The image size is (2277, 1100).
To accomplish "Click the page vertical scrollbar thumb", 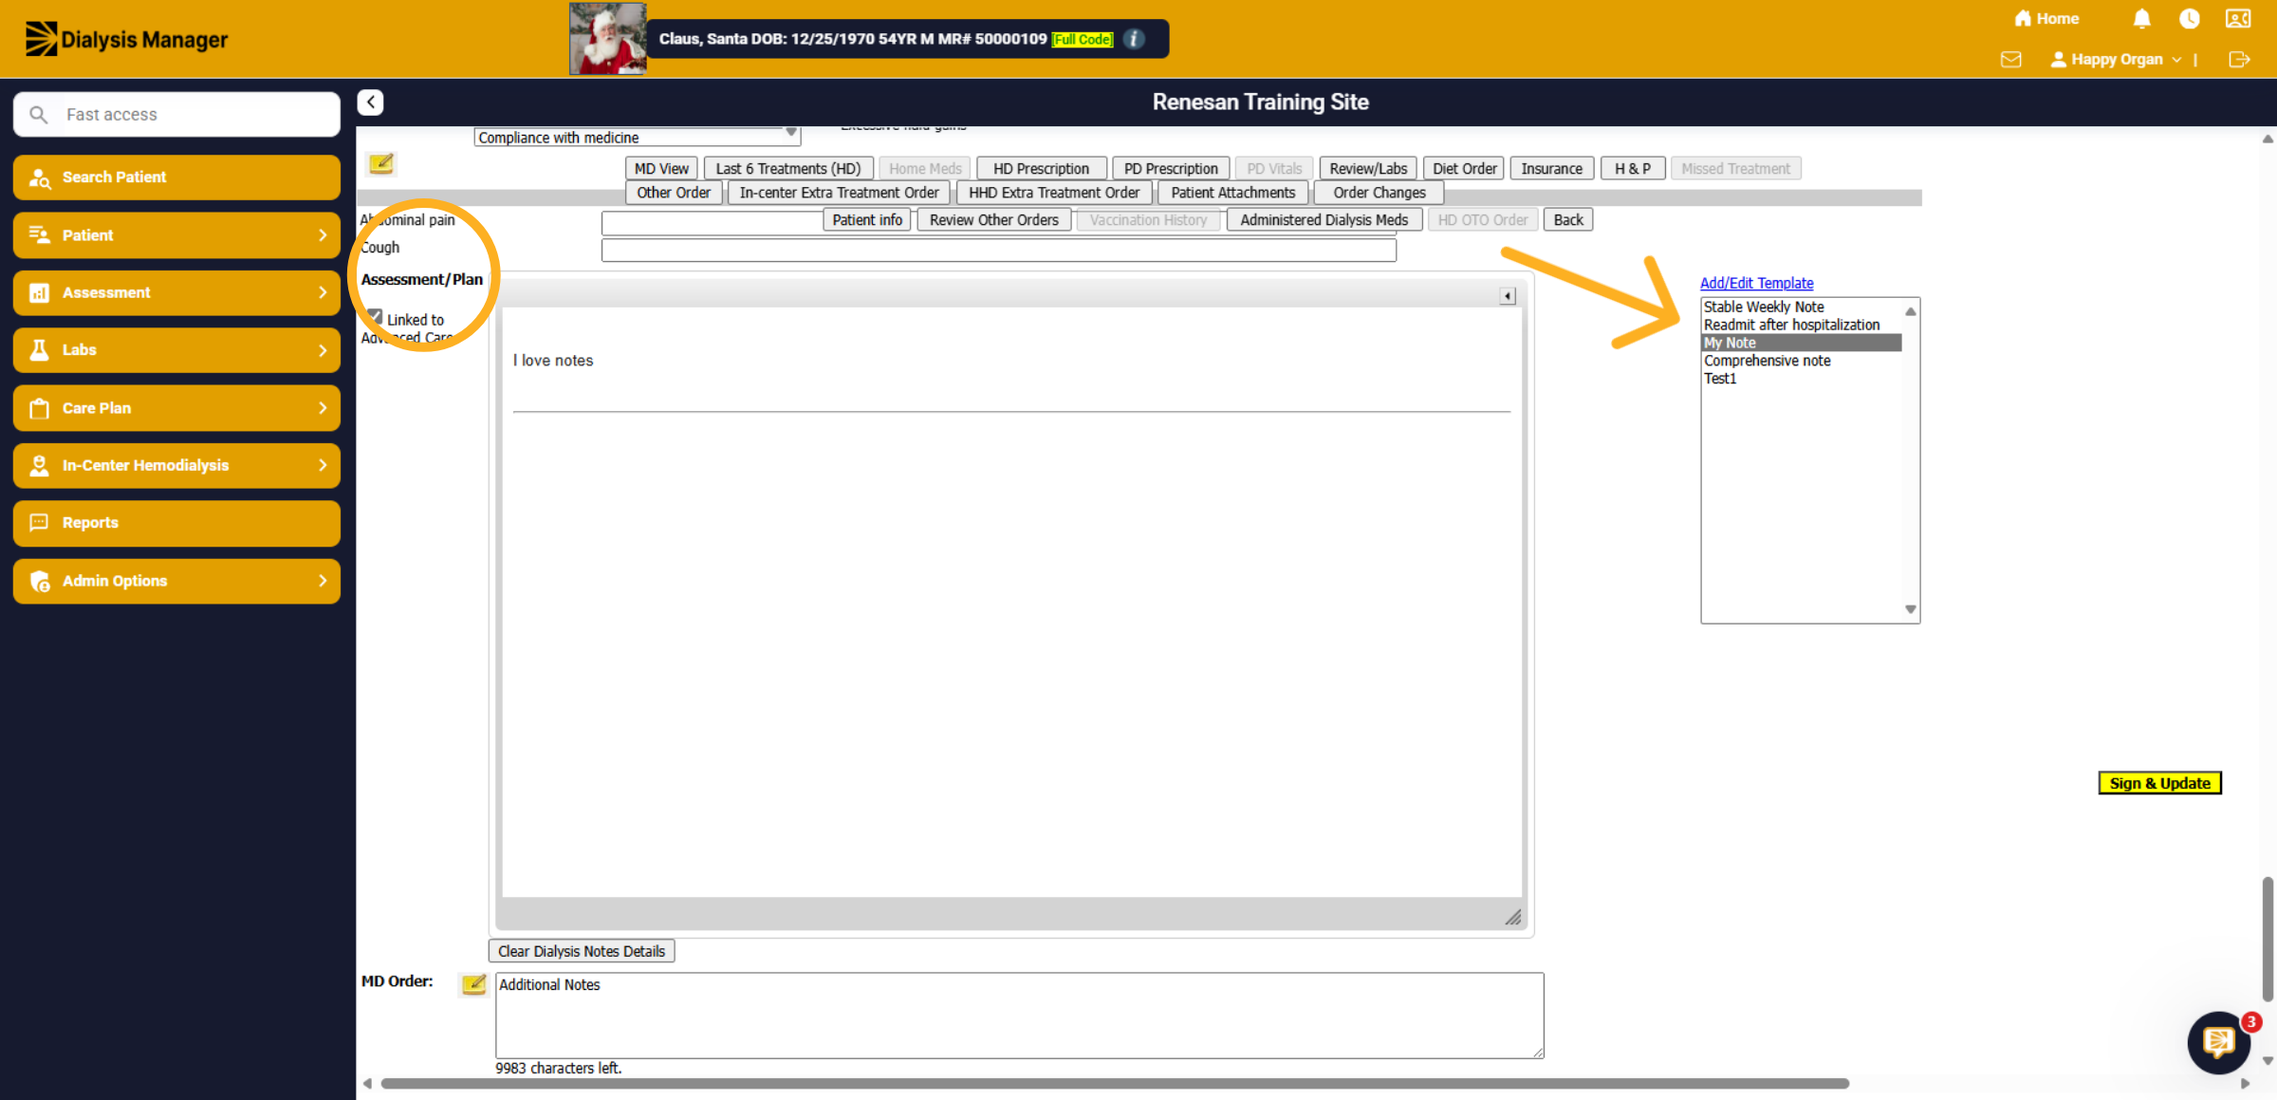I will (x=2267, y=938).
